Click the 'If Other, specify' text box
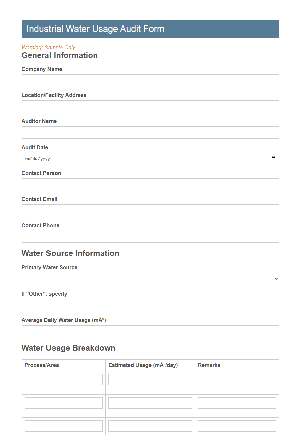 point(150,305)
